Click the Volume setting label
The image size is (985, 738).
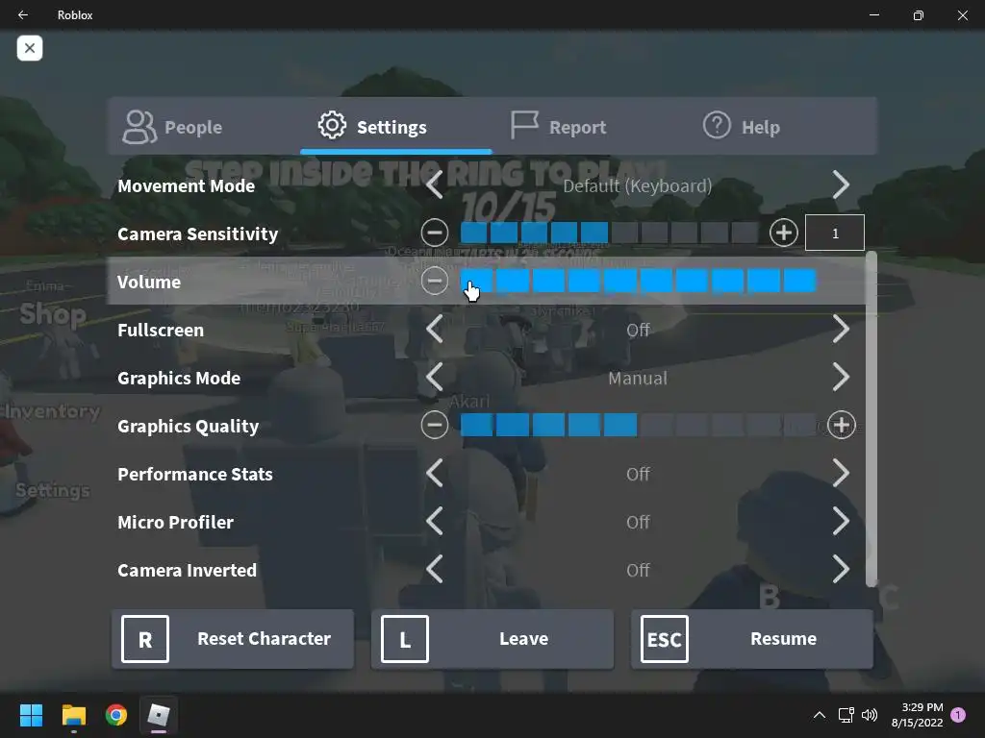tap(149, 282)
